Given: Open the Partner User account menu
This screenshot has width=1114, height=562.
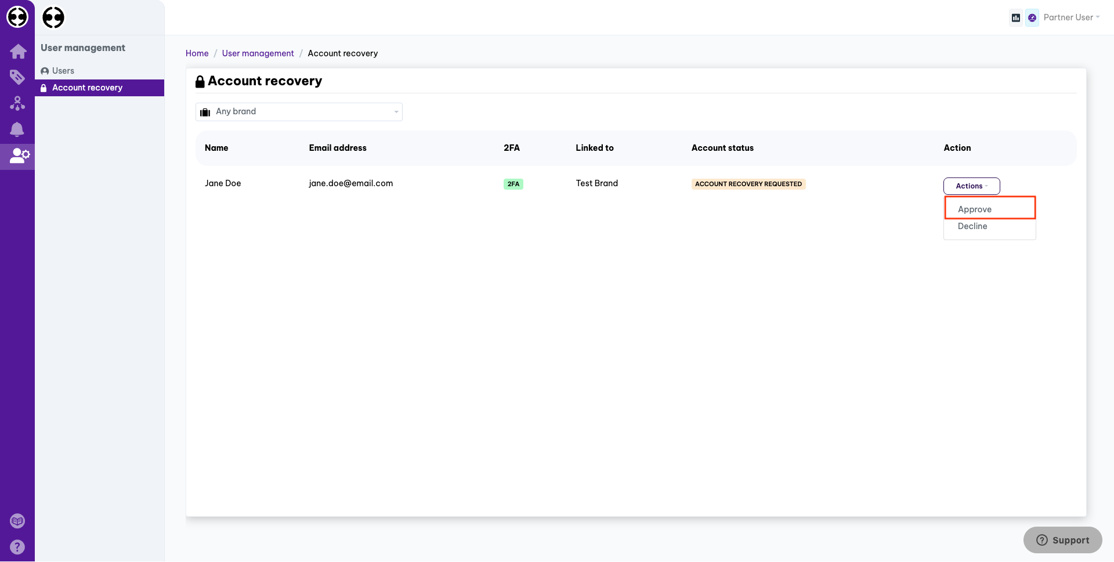Looking at the screenshot, I should 1071,17.
